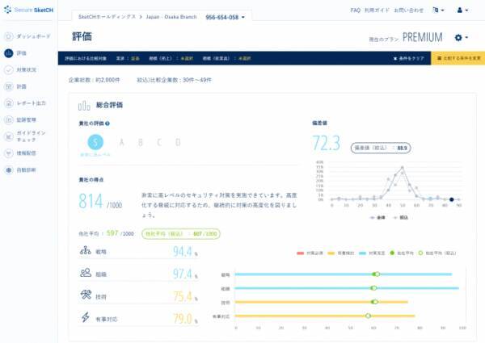Screen dimensions: 485x343
Task: Click the 条件をクリア button
Action: (407, 59)
